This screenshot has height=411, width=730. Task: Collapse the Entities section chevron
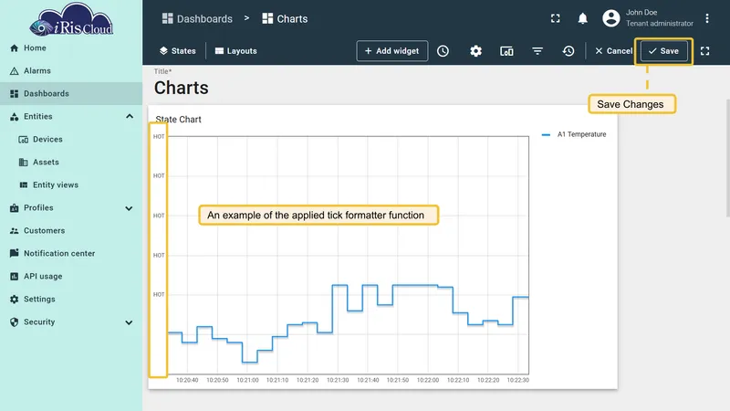pyautogui.click(x=130, y=117)
